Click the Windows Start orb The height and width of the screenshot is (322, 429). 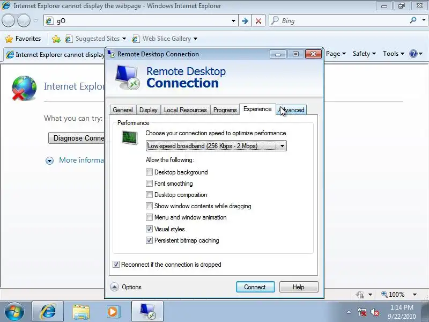14,311
